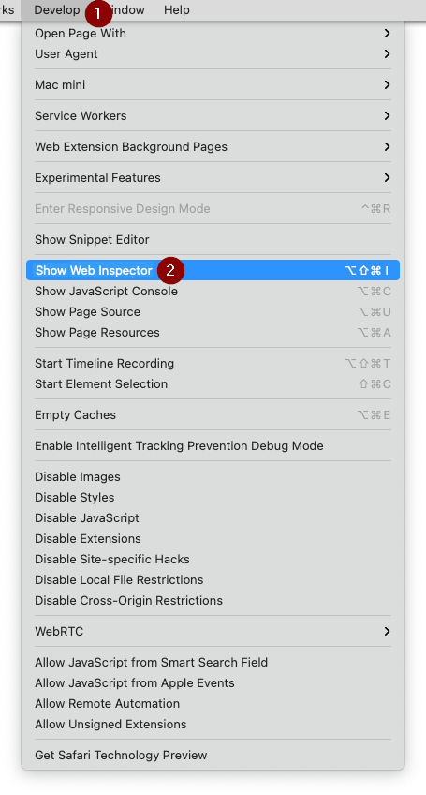Toggle Disable Cross-Origin Restrictions
The image size is (426, 795).
[213, 601]
